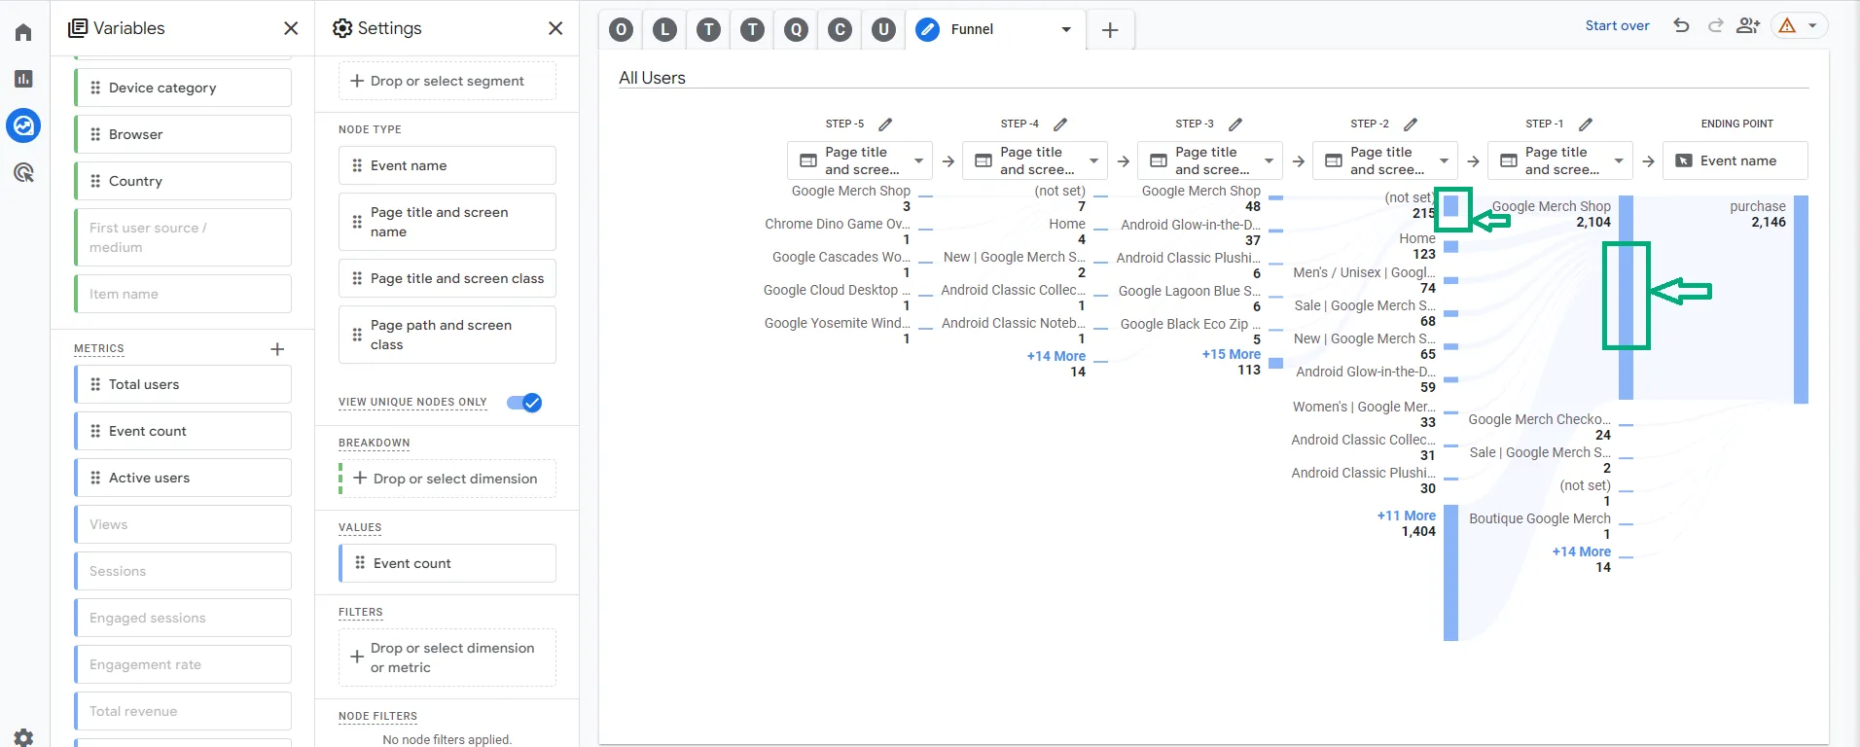
Task: Switch to the Q tab
Action: [x=796, y=29]
